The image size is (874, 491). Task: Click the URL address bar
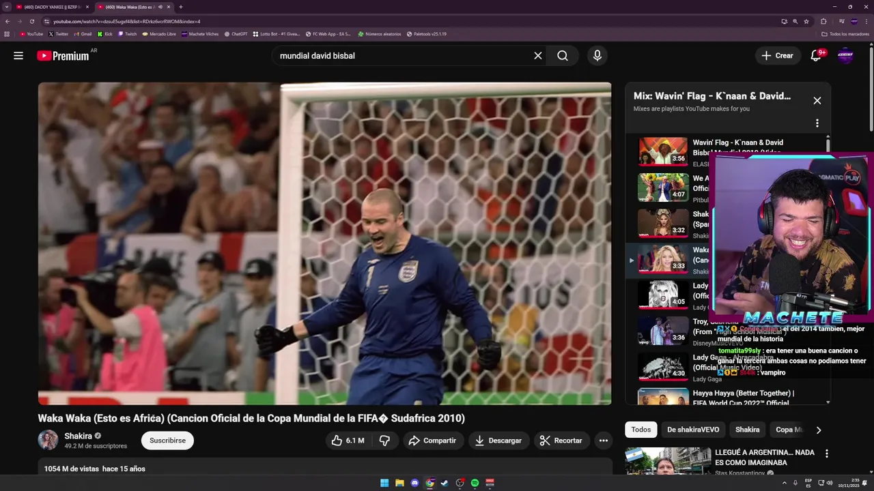pyautogui.click(x=410, y=21)
